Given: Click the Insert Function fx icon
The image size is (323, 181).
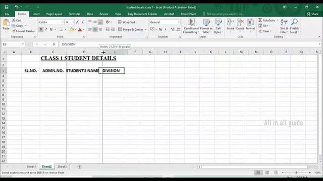Looking at the screenshot, I should (x=54, y=44).
